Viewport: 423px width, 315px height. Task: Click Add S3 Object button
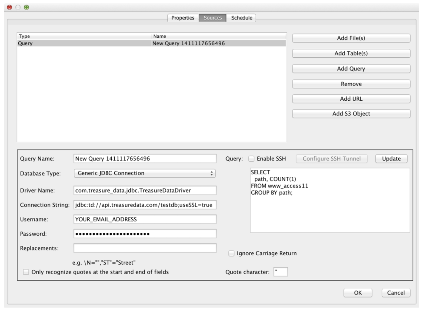click(x=351, y=114)
